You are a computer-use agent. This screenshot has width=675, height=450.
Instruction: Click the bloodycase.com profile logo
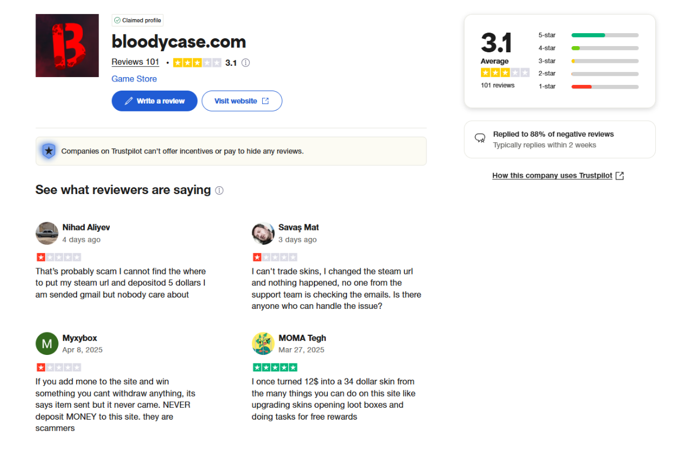point(67,45)
